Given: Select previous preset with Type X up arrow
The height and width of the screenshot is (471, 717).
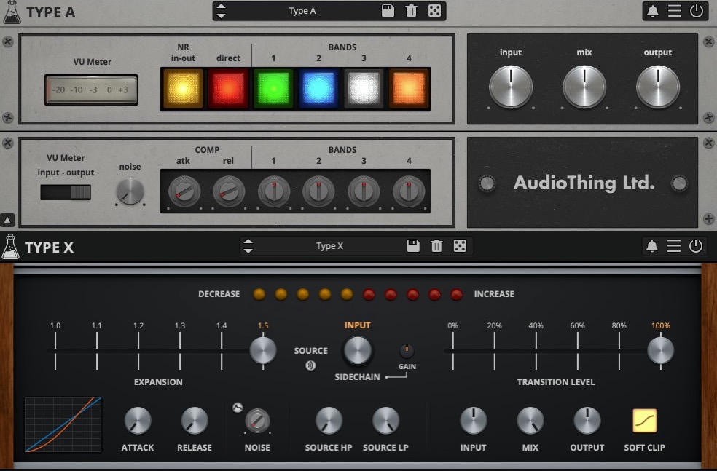Looking at the screenshot, I should (x=248, y=241).
